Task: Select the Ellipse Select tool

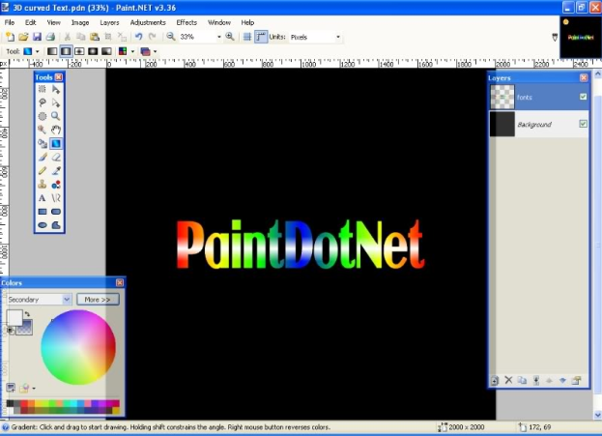Action: (x=43, y=116)
